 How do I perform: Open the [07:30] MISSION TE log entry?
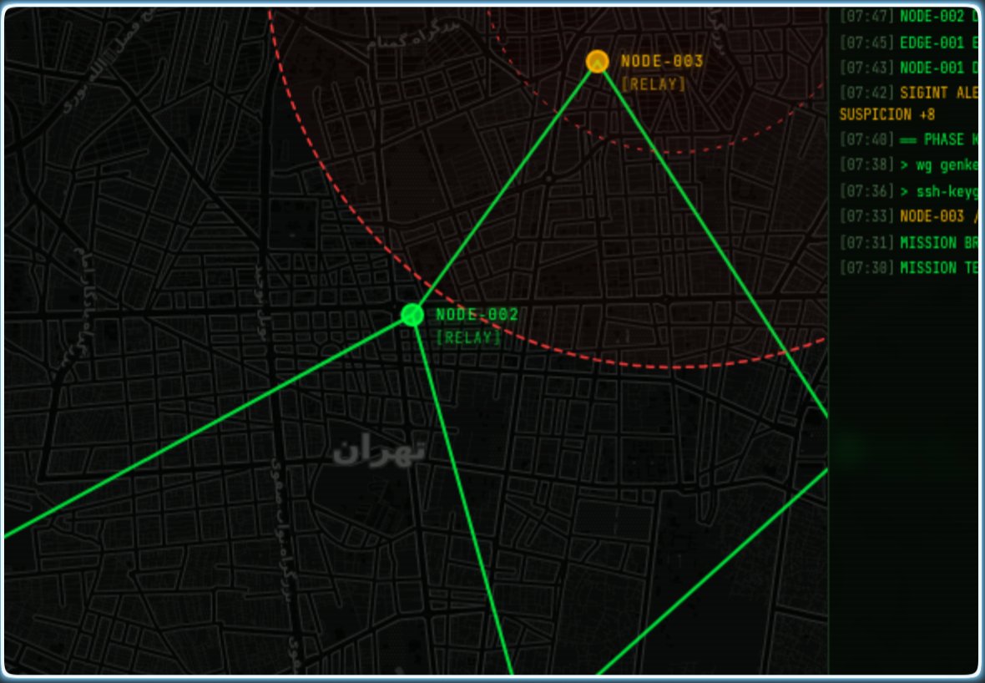[908, 268]
